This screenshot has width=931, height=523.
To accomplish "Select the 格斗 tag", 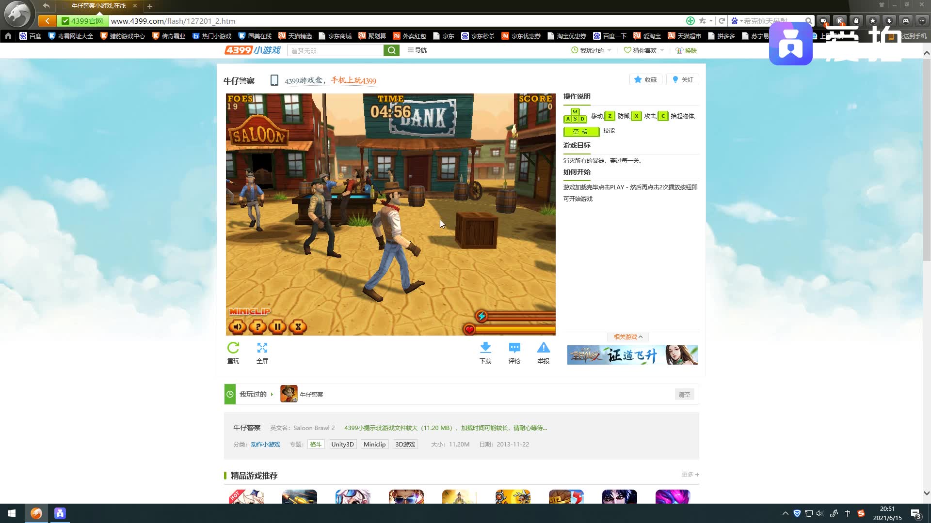I will pyautogui.click(x=316, y=445).
